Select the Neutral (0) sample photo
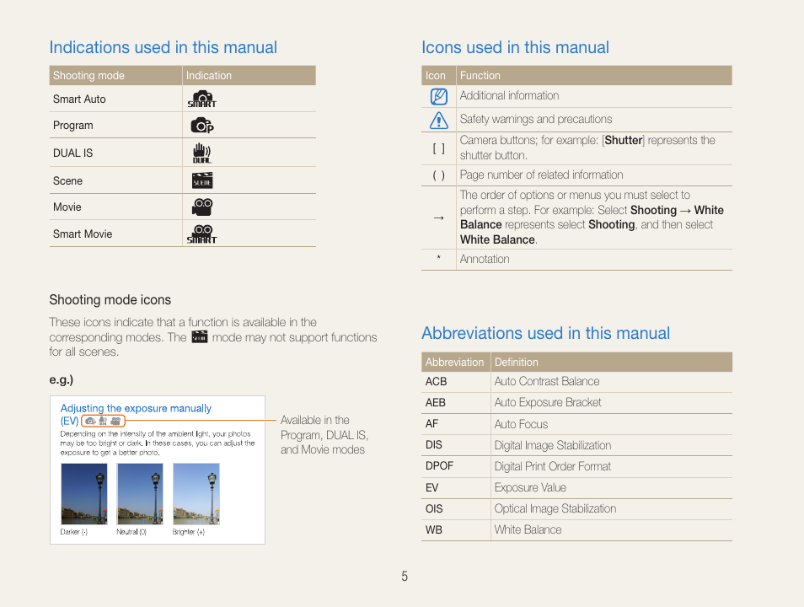 (x=140, y=493)
